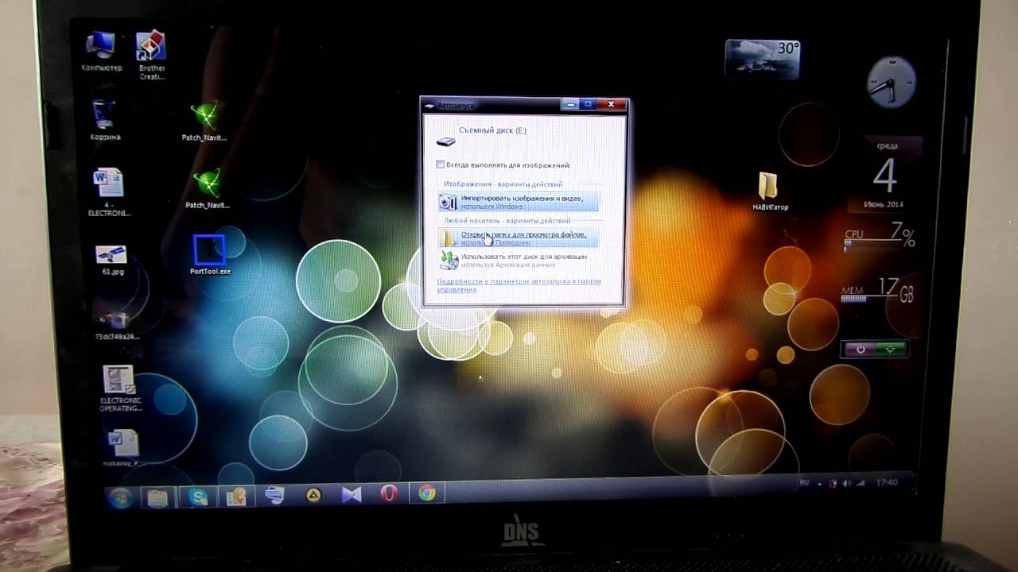This screenshot has height=572, width=1018.
Task: Switch to Google Chrome in taskbar
Action: point(427,493)
